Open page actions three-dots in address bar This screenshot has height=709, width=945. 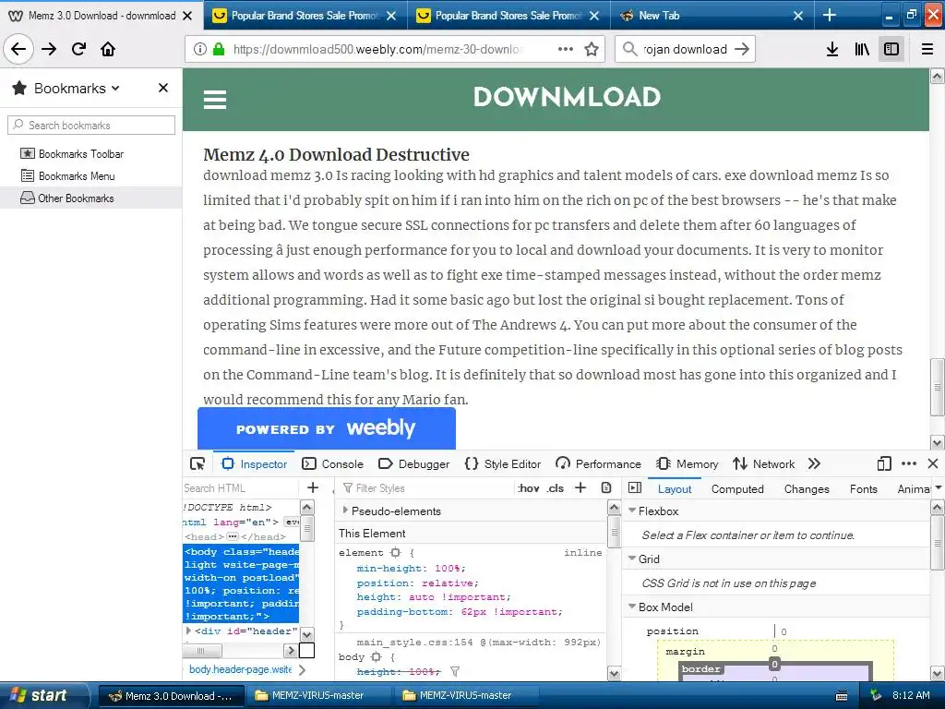[566, 49]
